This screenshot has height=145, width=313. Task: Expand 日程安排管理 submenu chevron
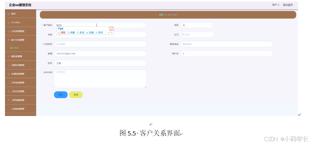coord(32,65)
